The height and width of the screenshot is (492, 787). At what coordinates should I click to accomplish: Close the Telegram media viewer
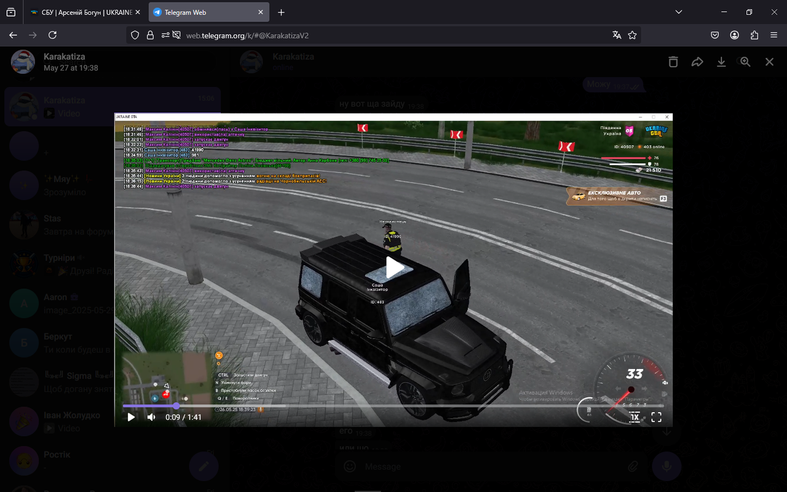769,61
